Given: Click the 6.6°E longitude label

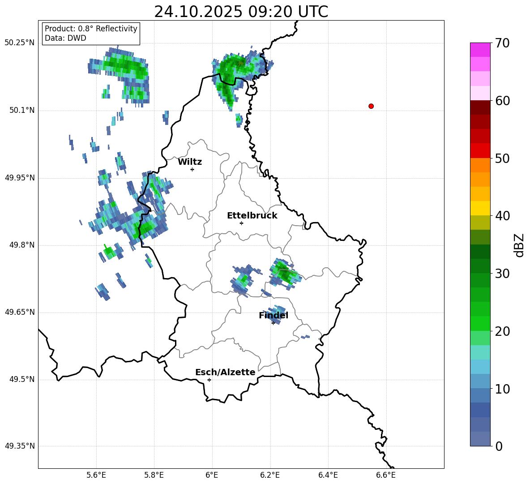Looking at the screenshot, I should point(386,475).
